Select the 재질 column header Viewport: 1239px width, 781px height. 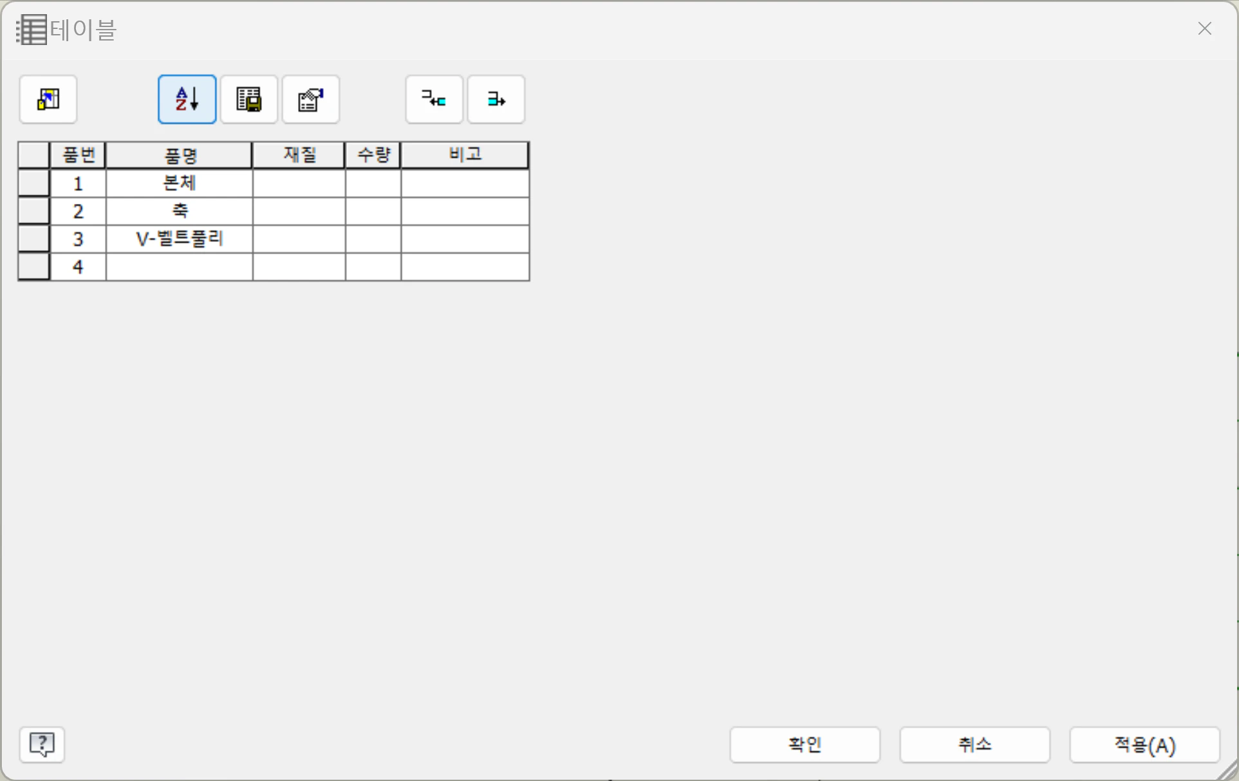pyautogui.click(x=299, y=155)
